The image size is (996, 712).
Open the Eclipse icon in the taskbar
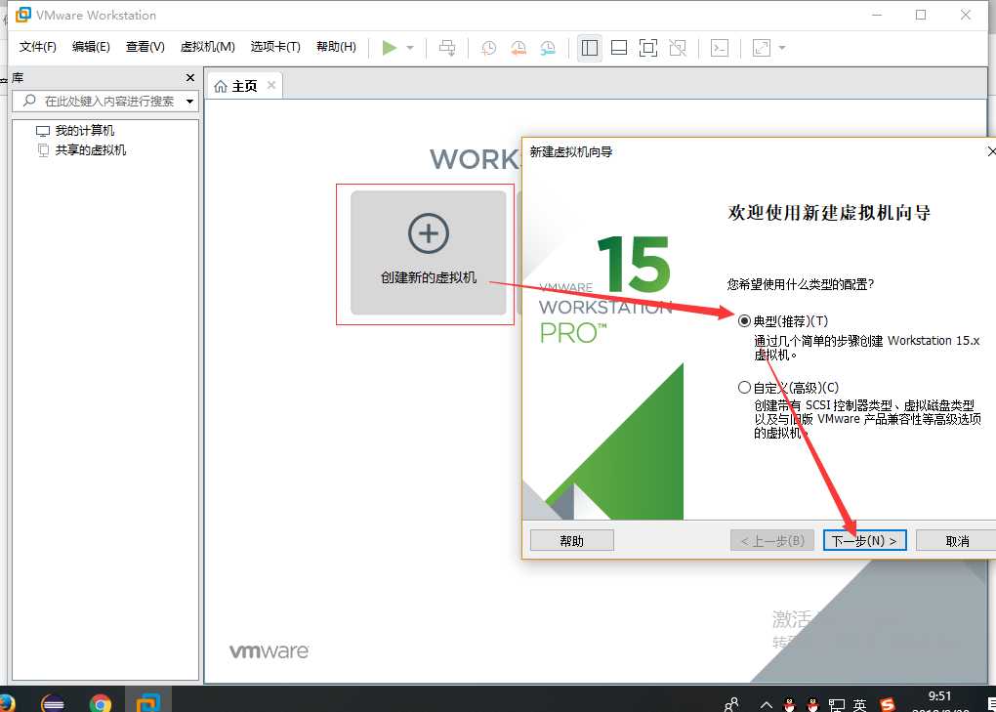[53, 702]
